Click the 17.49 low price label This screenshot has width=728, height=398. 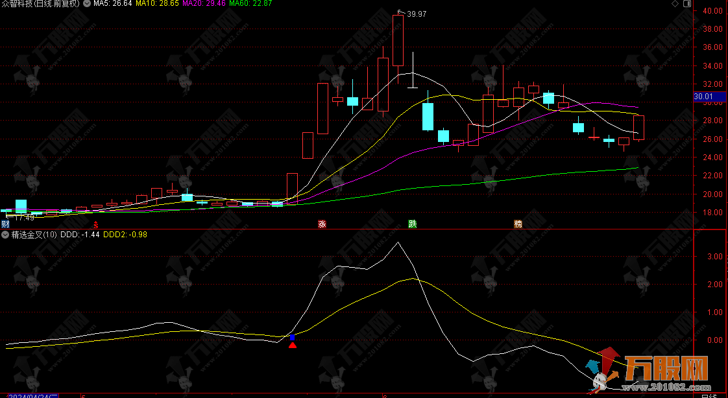pyautogui.click(x=25, y=218)
